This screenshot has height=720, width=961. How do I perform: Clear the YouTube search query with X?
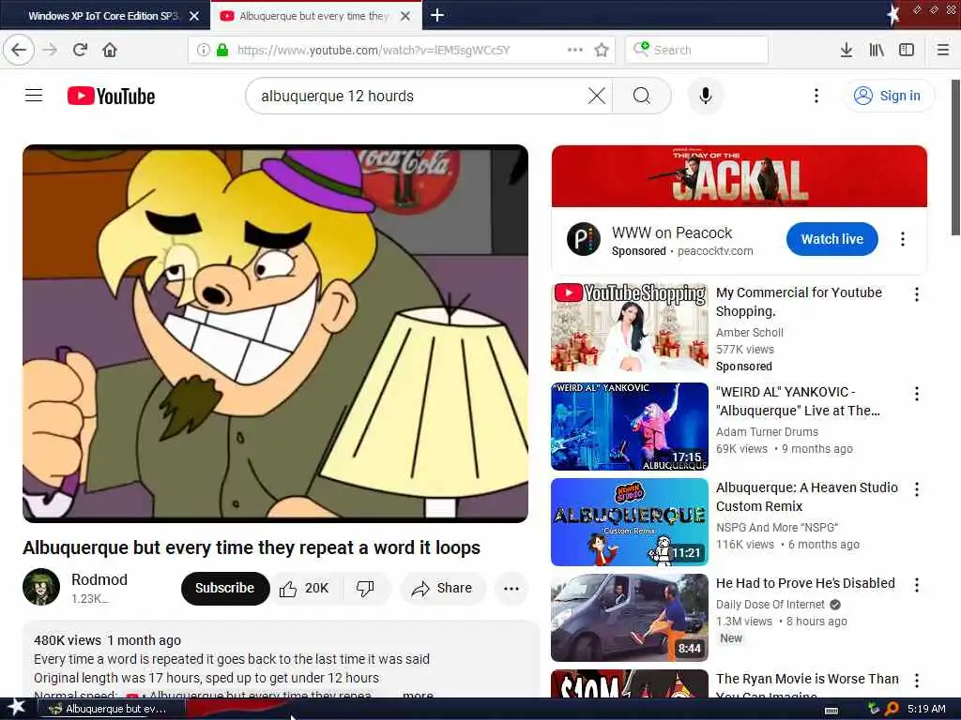pyautogui.click(x=596, y=96)
